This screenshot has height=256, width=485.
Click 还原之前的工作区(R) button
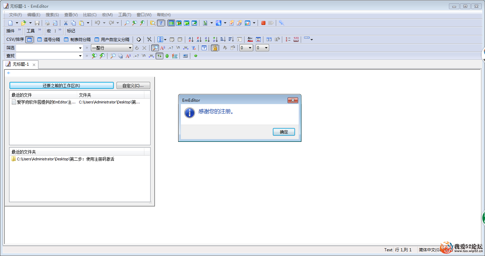[61, 86]
